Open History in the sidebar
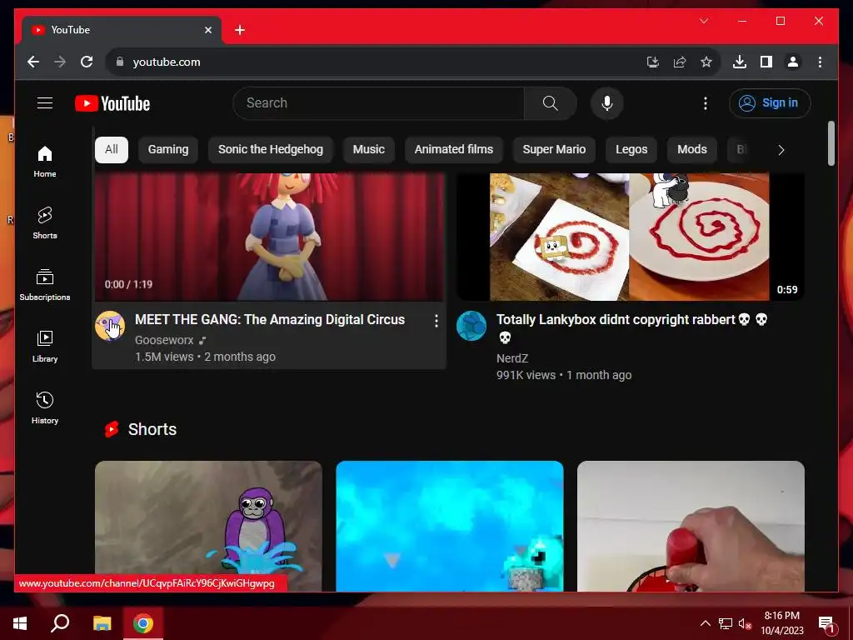 45,407
